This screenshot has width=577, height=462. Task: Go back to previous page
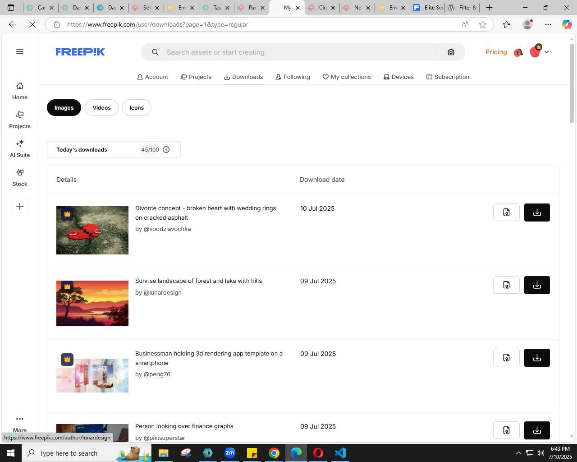13,24
